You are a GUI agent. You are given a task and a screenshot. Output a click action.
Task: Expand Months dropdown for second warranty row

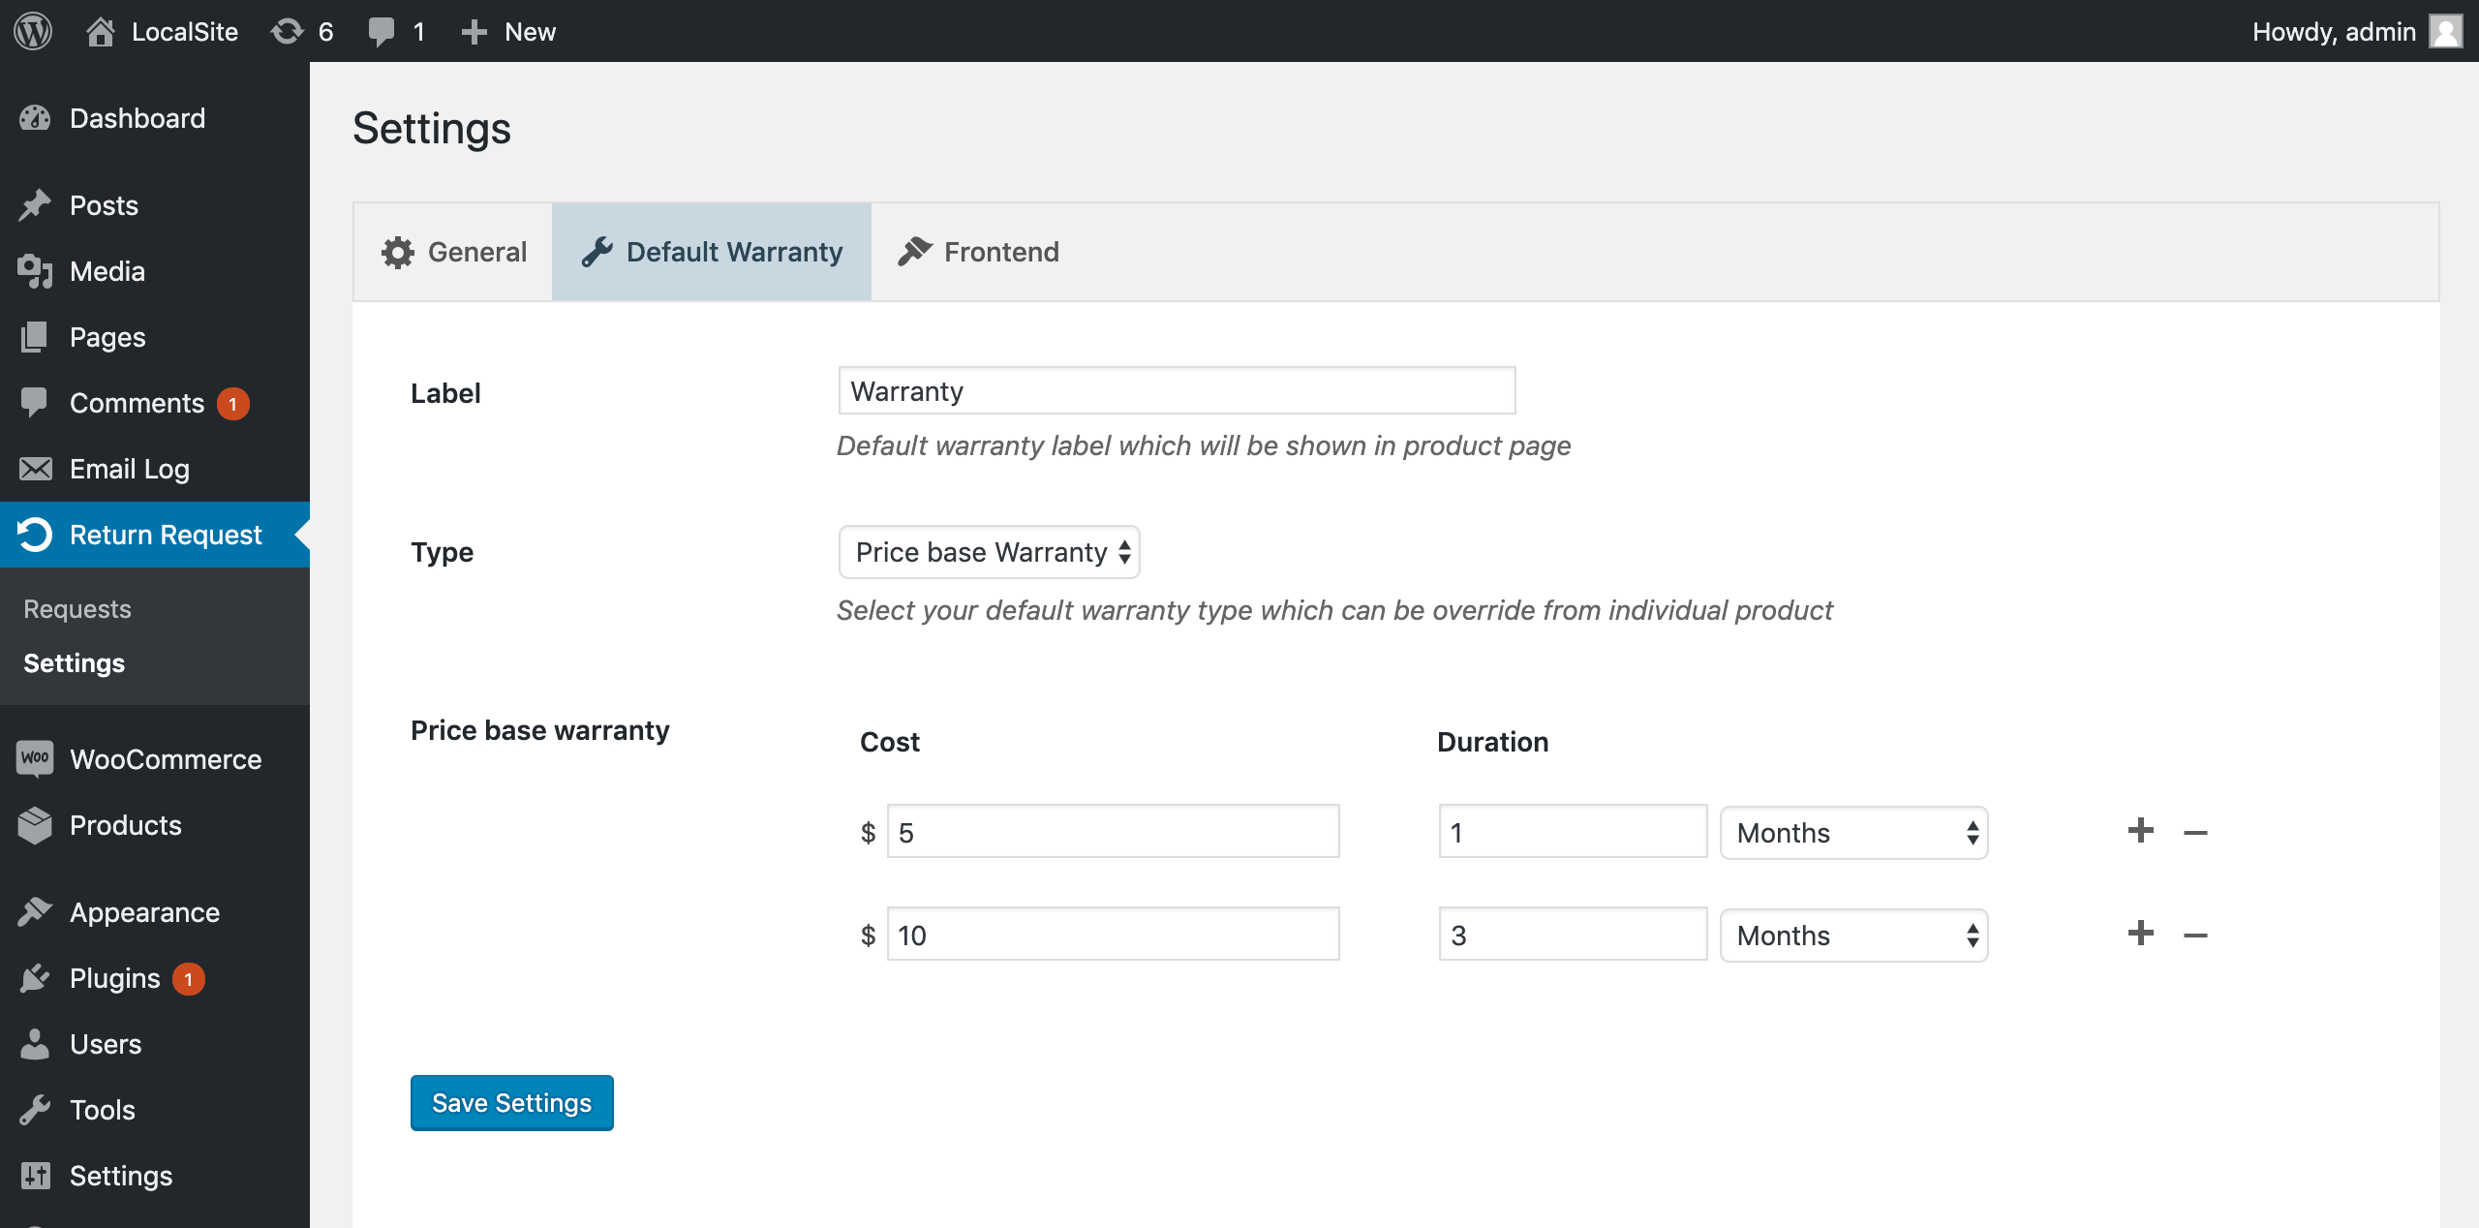coord(1853,936)
